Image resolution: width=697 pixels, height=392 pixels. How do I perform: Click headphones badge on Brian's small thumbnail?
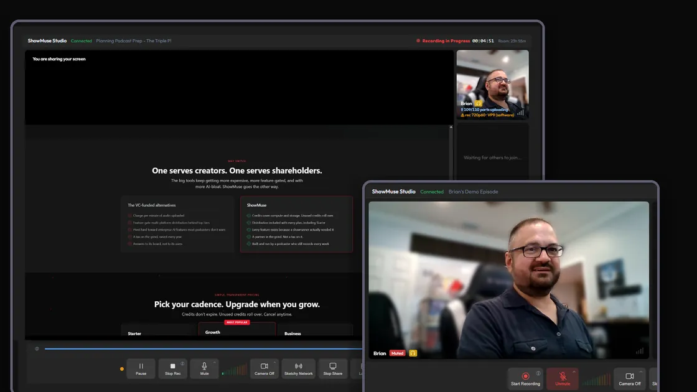[x=479, y=103]
